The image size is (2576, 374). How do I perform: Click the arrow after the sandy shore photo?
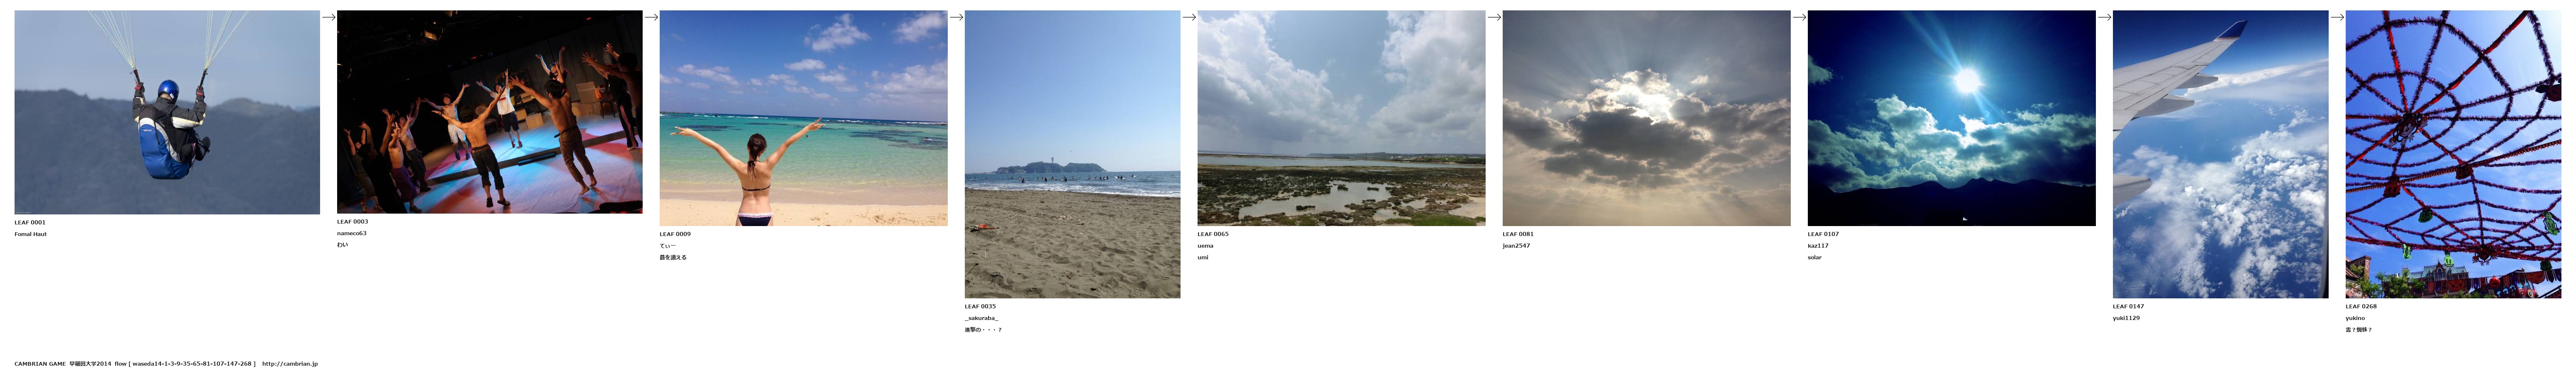(1189, 17)
